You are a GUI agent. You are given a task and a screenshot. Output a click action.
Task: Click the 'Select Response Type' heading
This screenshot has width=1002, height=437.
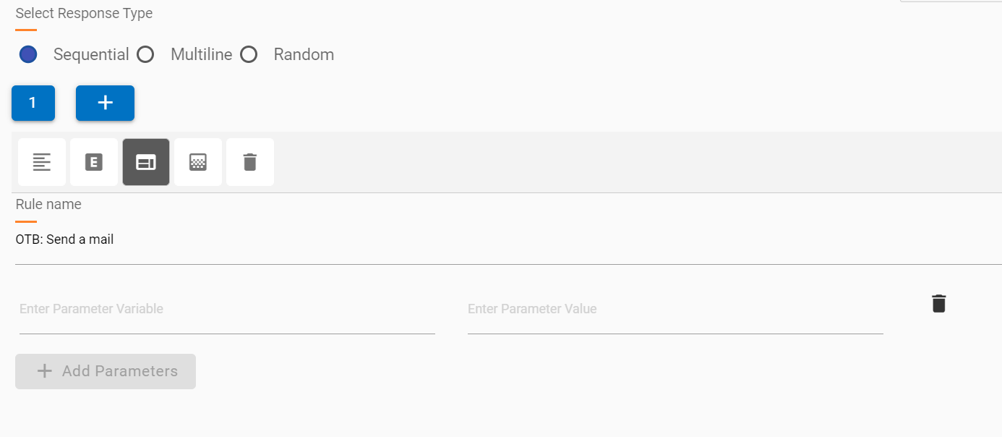pos(84,13)
